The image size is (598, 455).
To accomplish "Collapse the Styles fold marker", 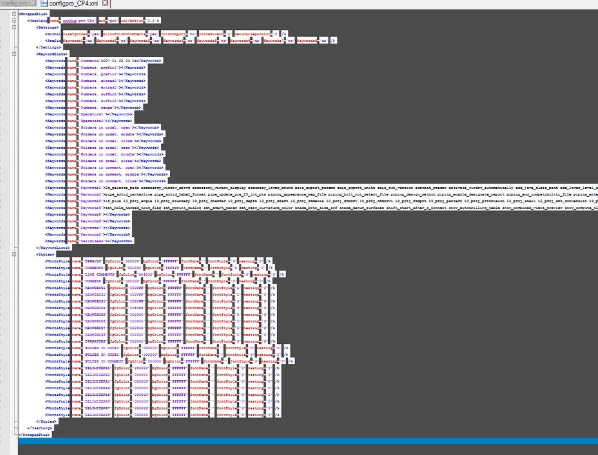I will pos(14,254).
